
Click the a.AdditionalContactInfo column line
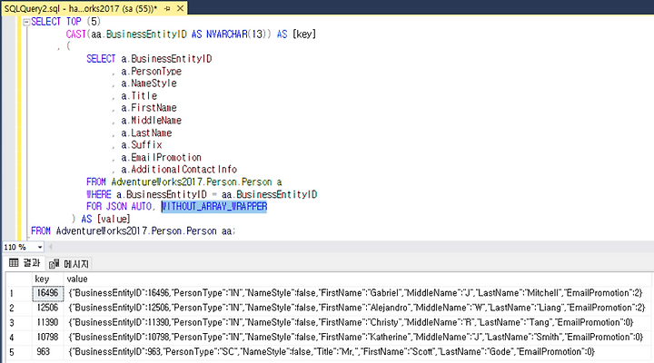[179, 170]
